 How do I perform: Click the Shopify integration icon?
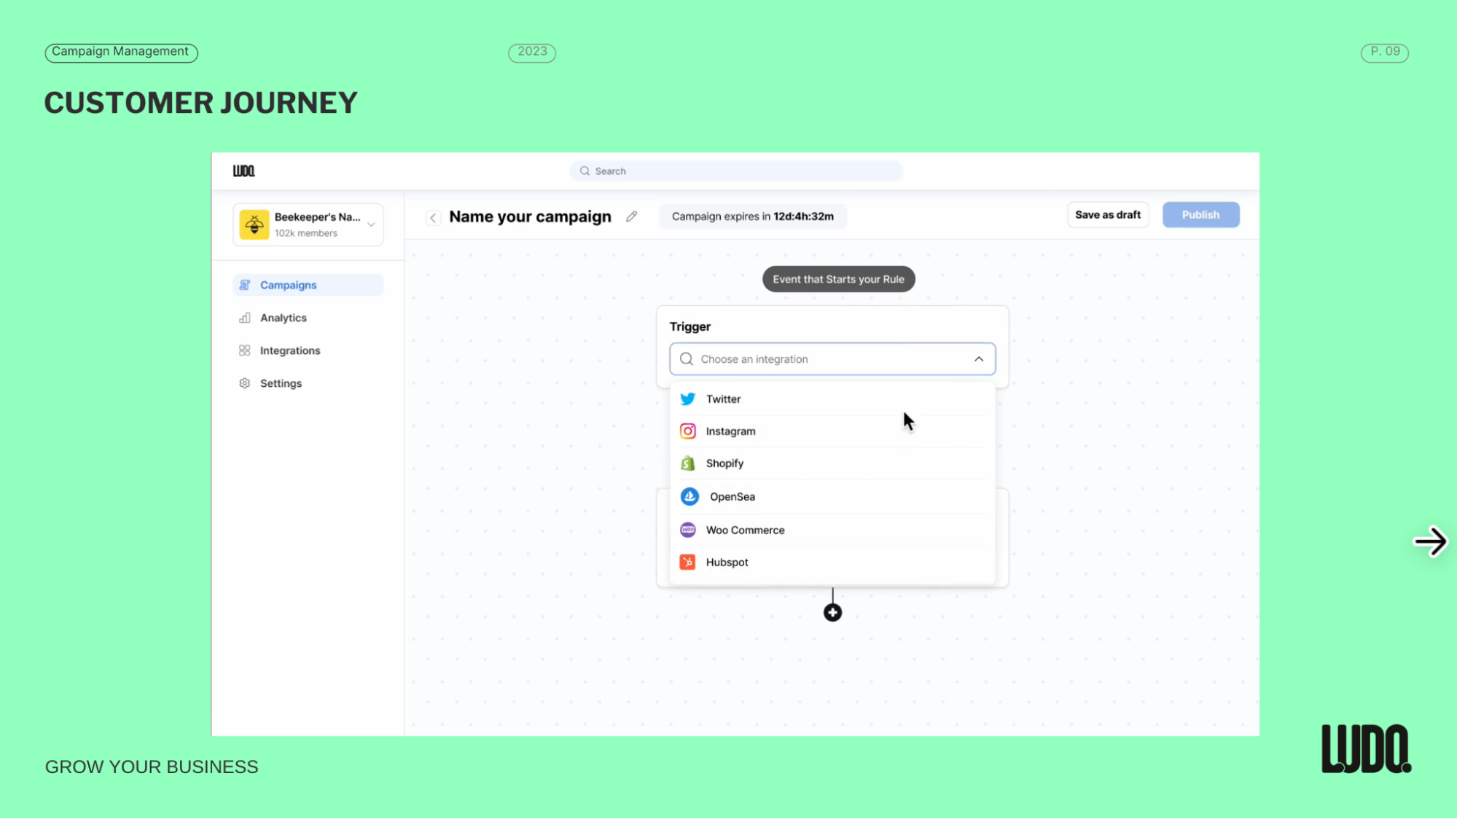tap(687, 463)
